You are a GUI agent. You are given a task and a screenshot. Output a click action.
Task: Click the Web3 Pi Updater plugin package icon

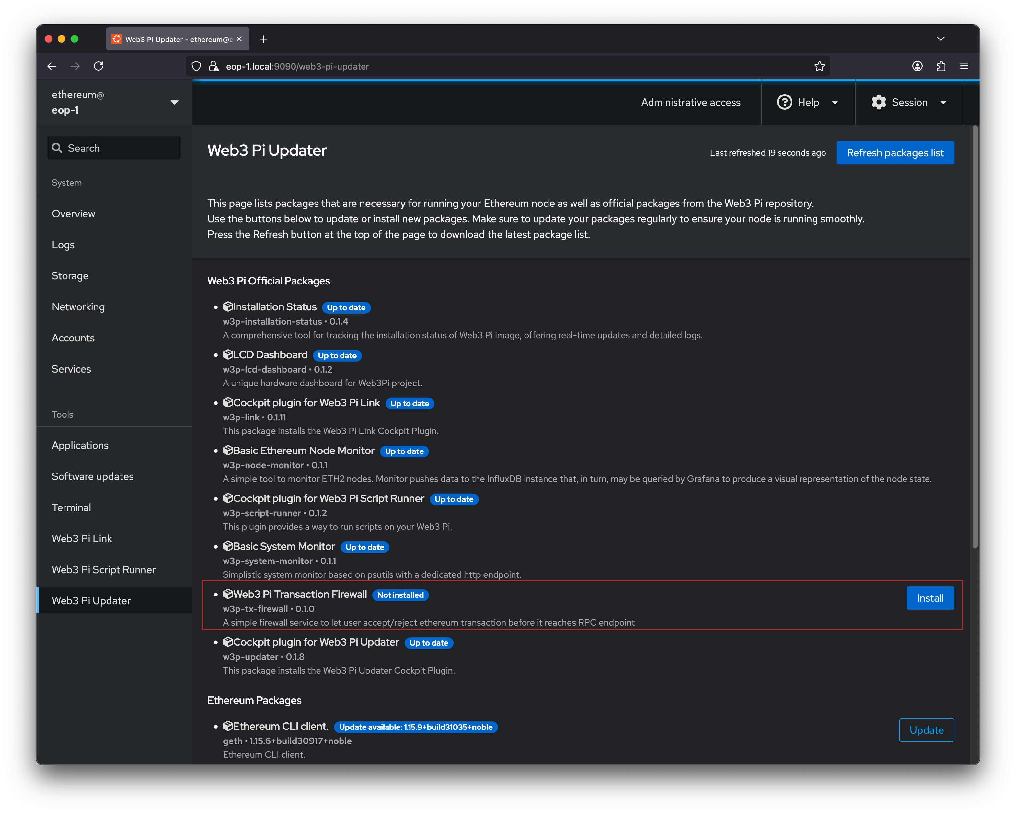(228, 642)
